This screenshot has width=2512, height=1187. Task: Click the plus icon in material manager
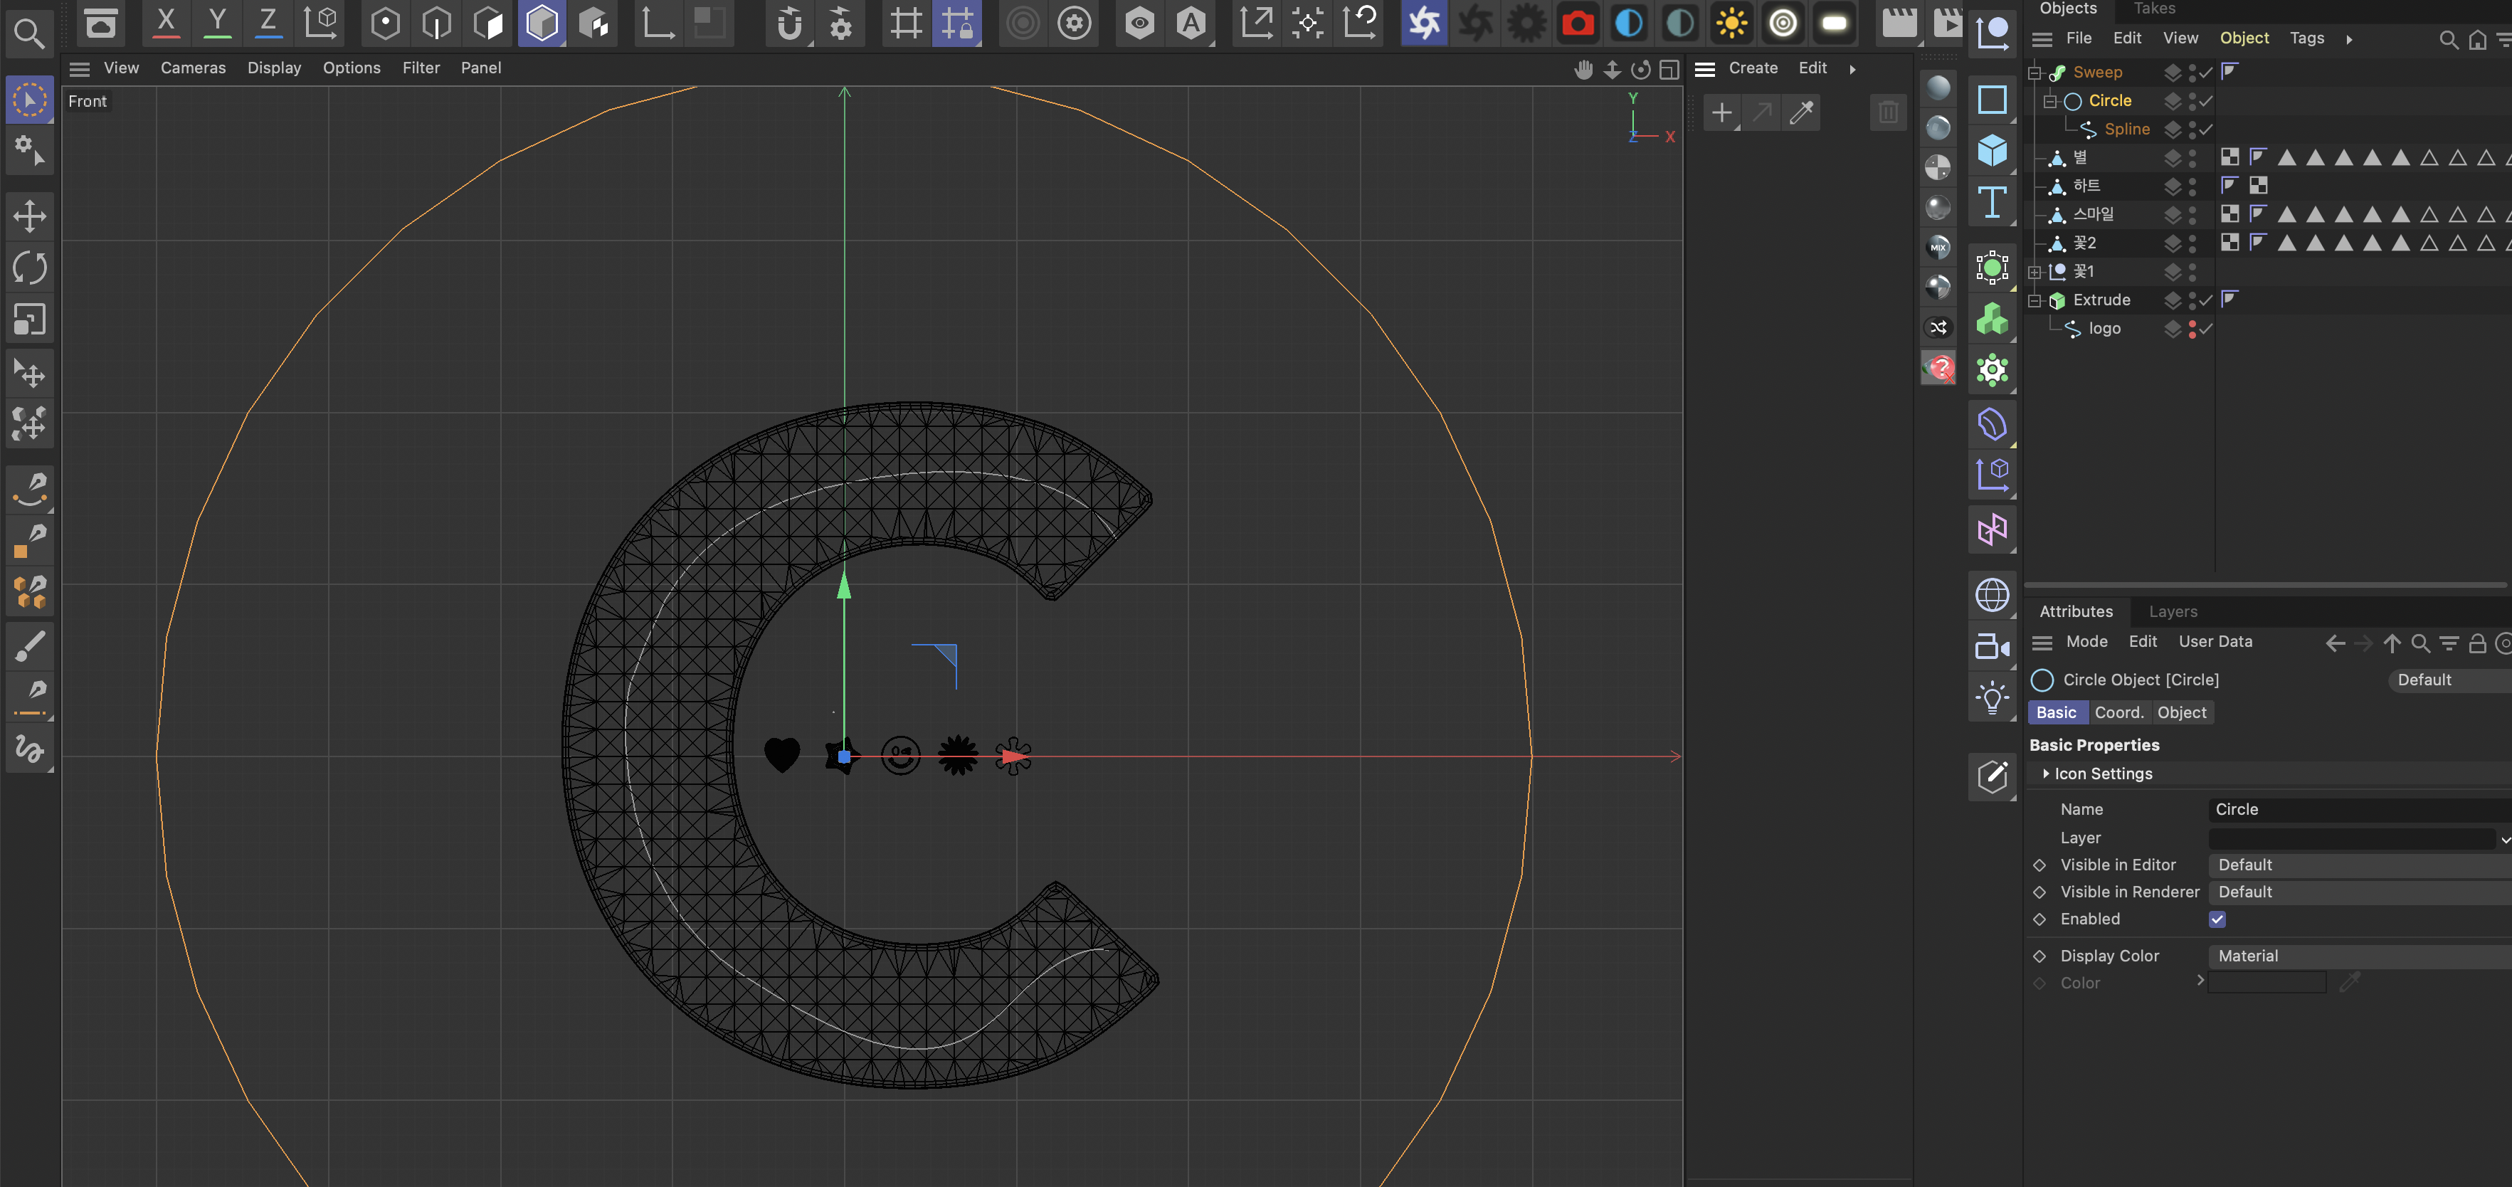(x=1722, y=112)
